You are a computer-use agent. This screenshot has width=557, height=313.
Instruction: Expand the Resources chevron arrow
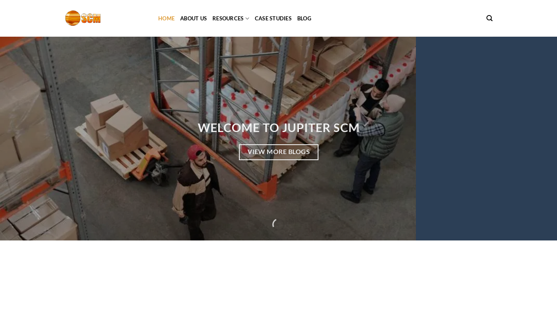247,19
